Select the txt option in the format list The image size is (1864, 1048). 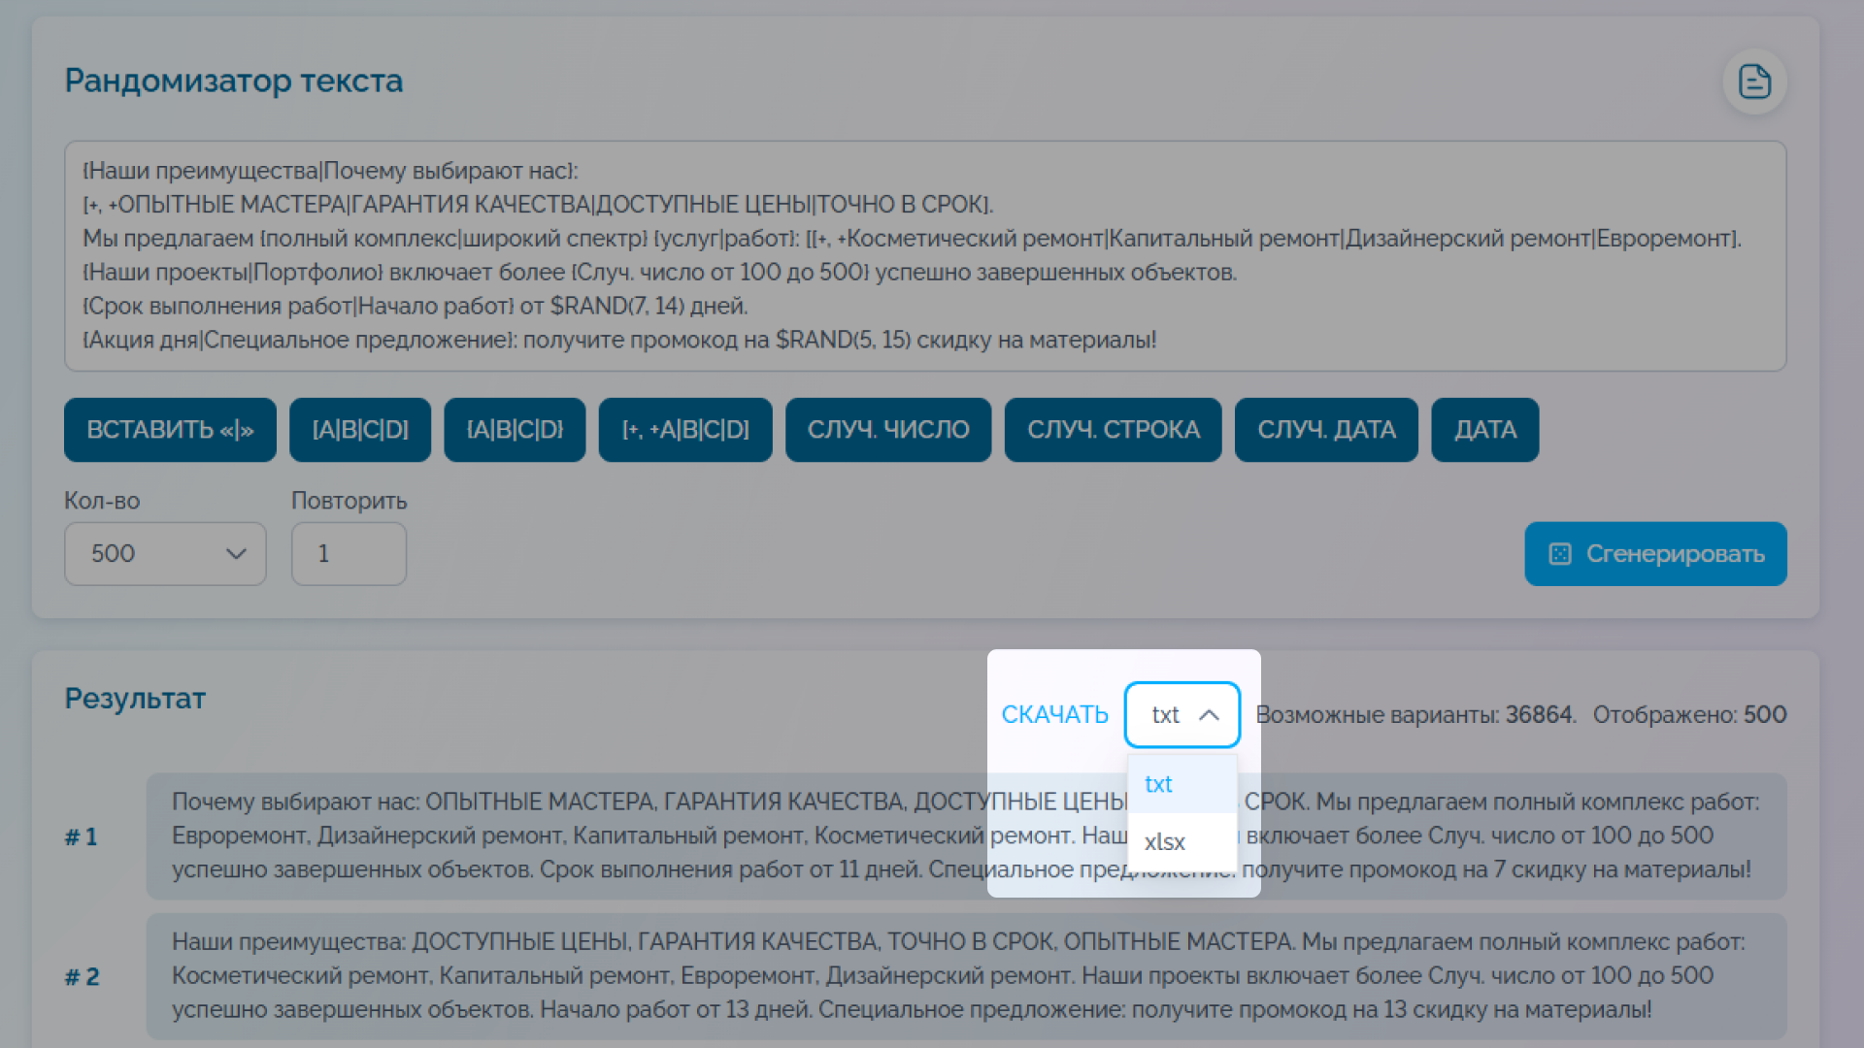(1182, 784)
